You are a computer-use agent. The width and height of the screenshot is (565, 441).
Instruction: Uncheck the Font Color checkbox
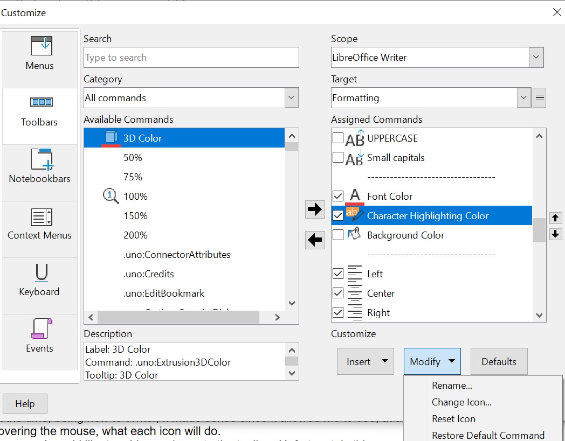tap(337, 196)
